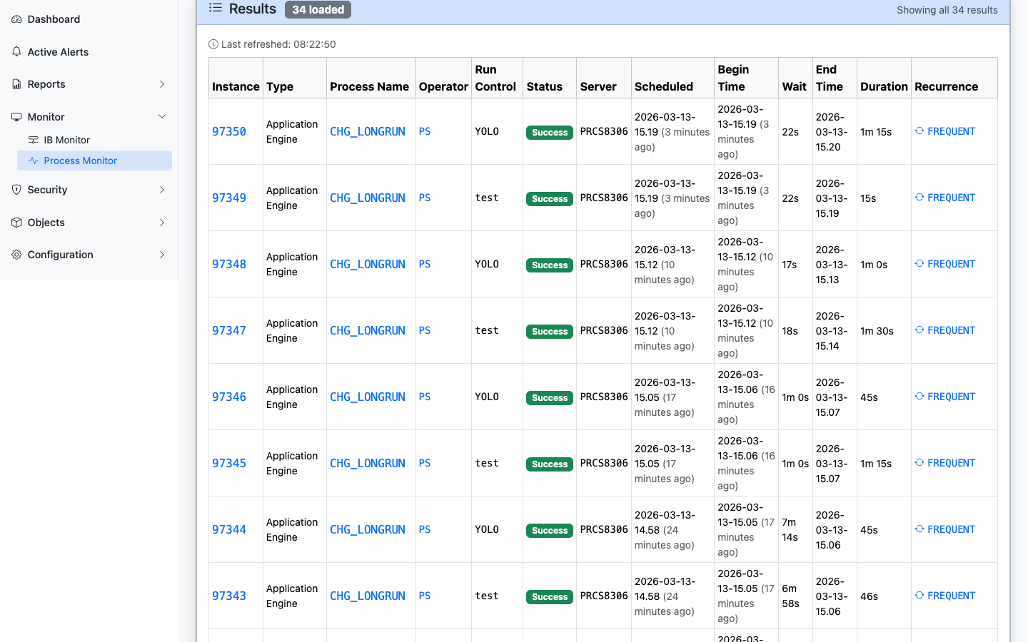Open instance 97347 link
The height and width of the screenshot is (642, 1028).
tap(229, 330)
